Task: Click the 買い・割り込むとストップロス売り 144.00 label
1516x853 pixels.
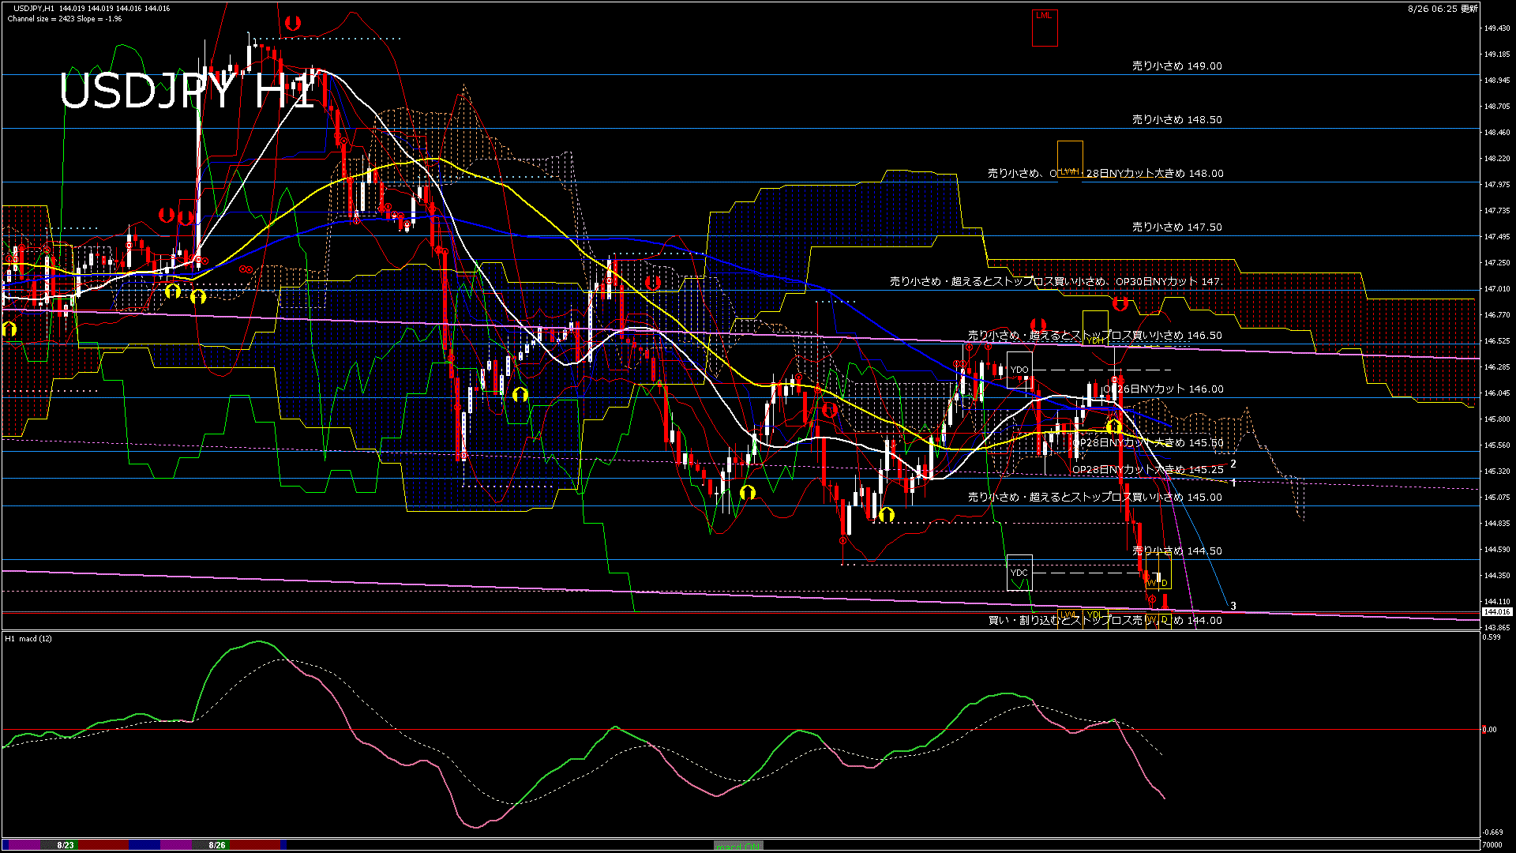Action: click(x=1105, y=621)
